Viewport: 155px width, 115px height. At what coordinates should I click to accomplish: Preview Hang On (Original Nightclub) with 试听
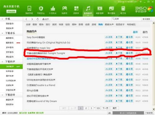point(109,42)
